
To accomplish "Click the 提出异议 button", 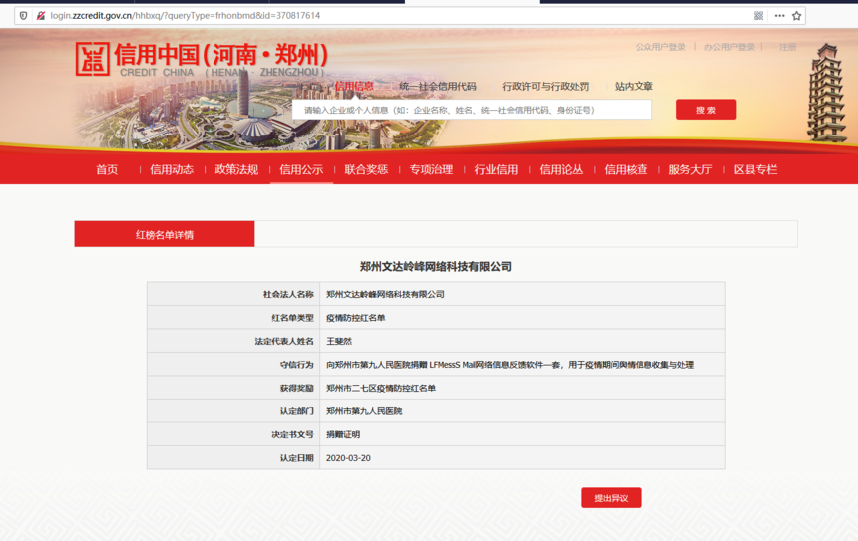I will point(611,498).
